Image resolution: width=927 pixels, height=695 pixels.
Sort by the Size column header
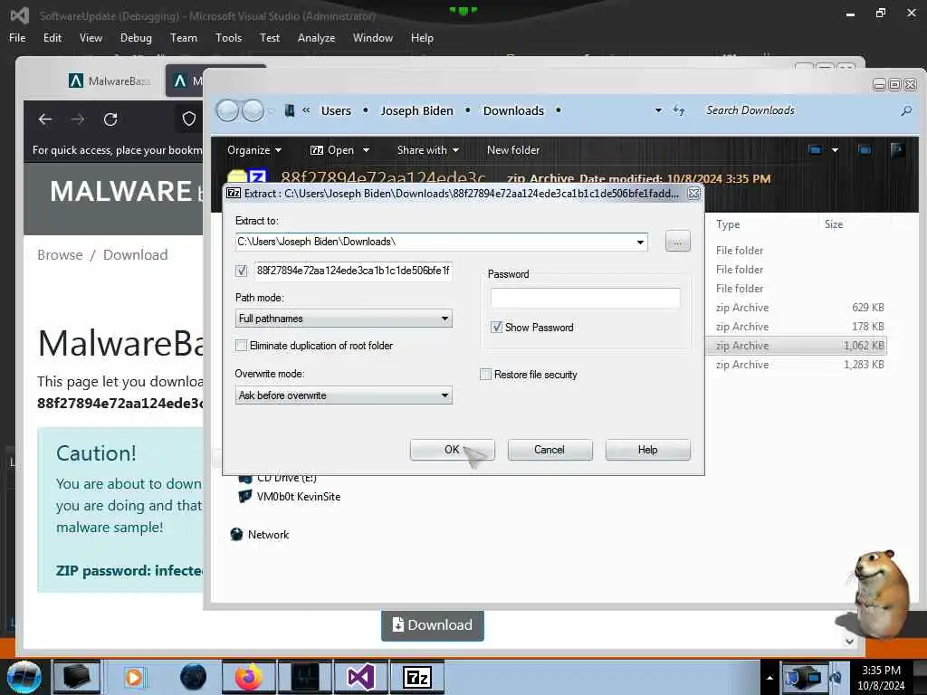tap(834, 224)
